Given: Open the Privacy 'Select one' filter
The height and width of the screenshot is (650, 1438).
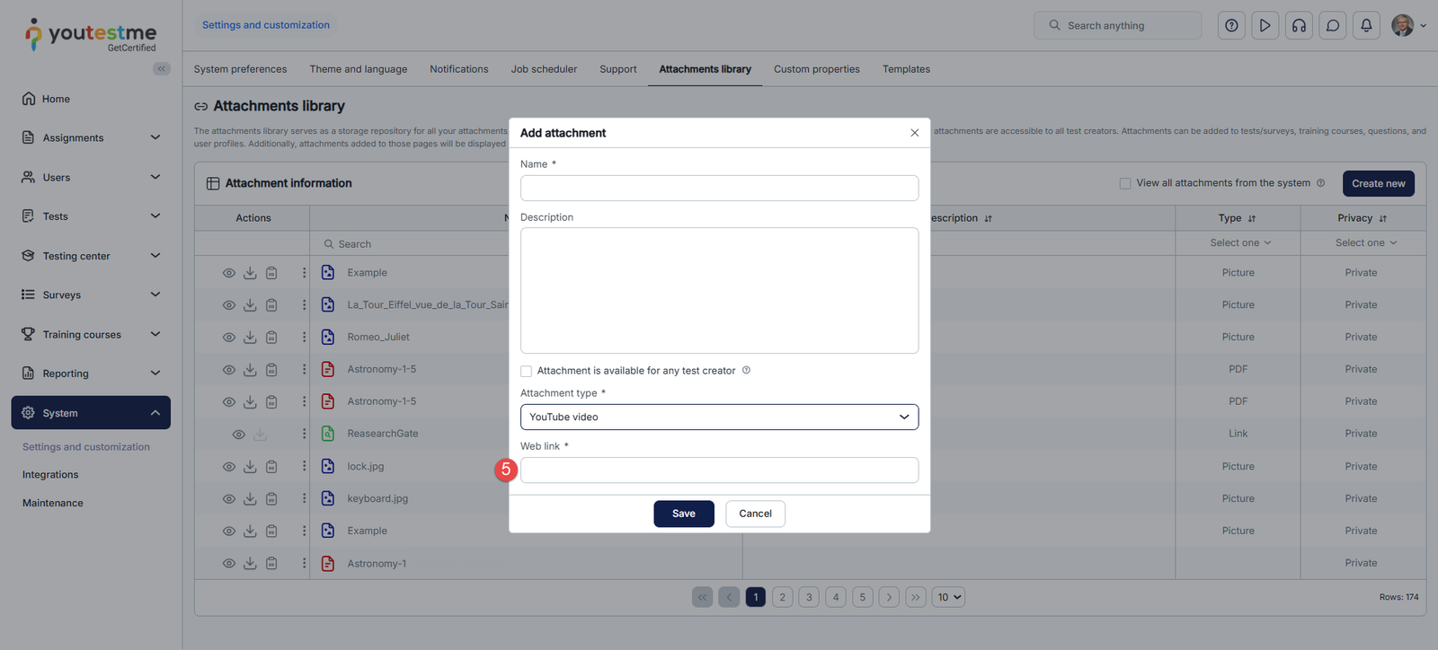Looking at the screenshot, I should [x=1365, y=243].
